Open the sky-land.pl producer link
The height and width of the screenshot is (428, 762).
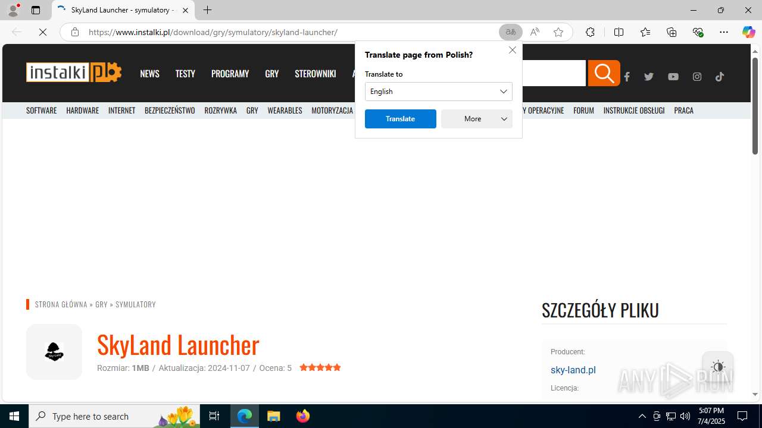pos(573,370)
